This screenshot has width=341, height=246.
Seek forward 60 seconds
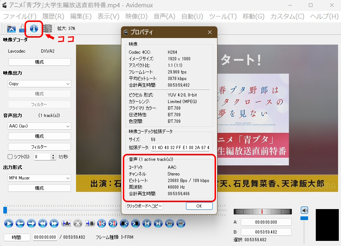point(181,223)
